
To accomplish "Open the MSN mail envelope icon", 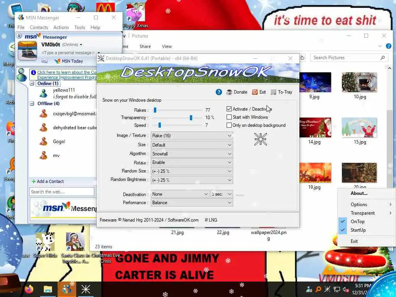I will (x=44, y=61).
